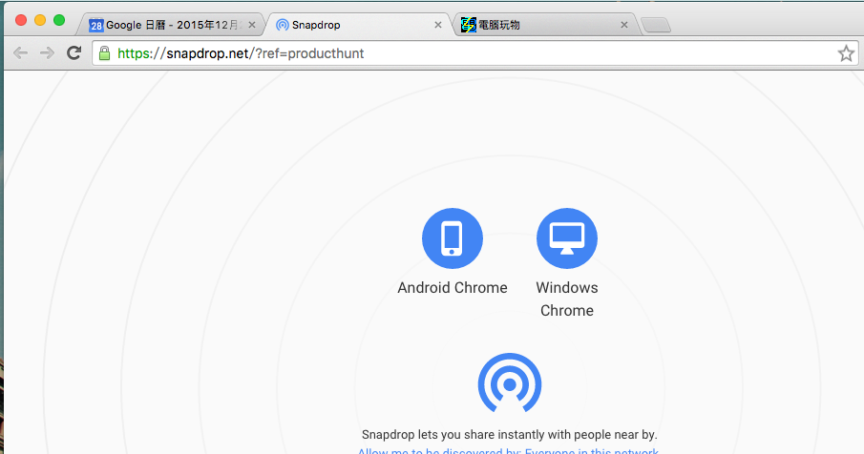Go forward with the browser forward arrow
The image size is (864, 454).
tap(48, 53)
